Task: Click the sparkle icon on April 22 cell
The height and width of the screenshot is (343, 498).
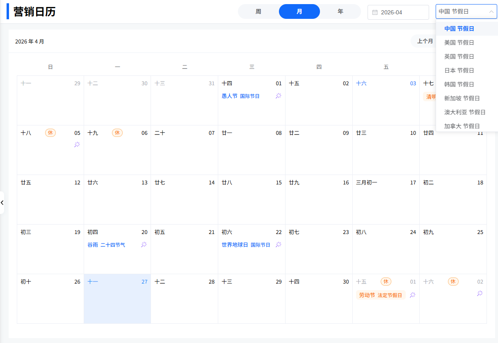Action: tap(279, 244)
